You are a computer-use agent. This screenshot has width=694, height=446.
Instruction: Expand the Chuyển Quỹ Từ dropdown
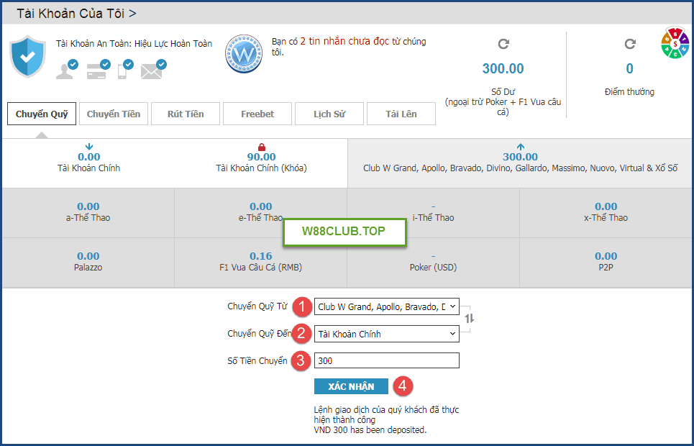tap(387, 306)
